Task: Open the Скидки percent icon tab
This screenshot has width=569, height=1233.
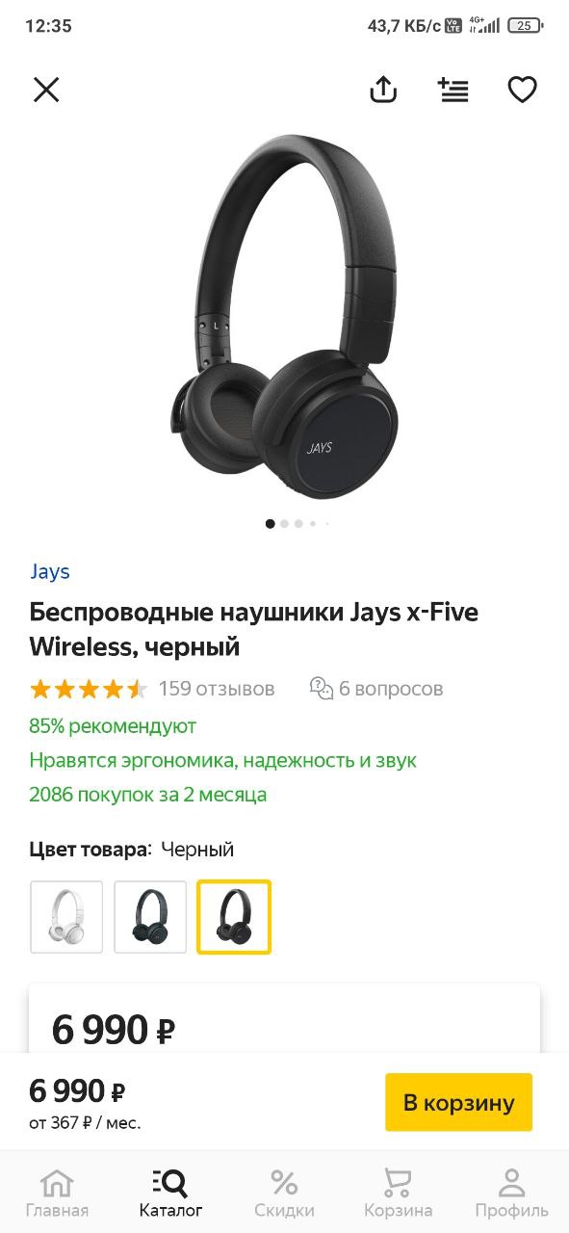Action: point(284,1194)
